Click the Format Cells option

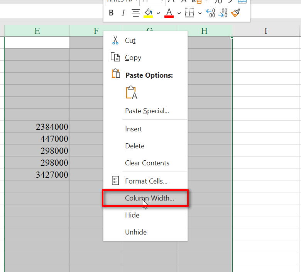pyautogui.click(x=146, y=181)
